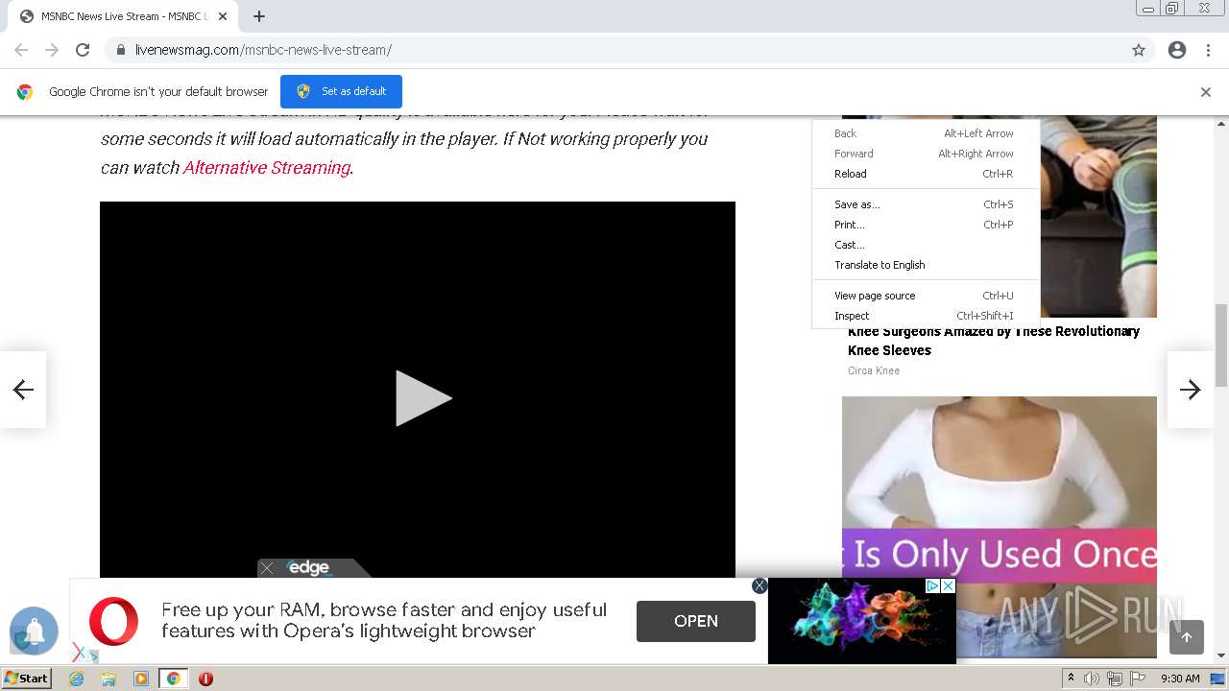1229x691 pixels.
Task: Click Set as default button
Action: click(341, 91)
